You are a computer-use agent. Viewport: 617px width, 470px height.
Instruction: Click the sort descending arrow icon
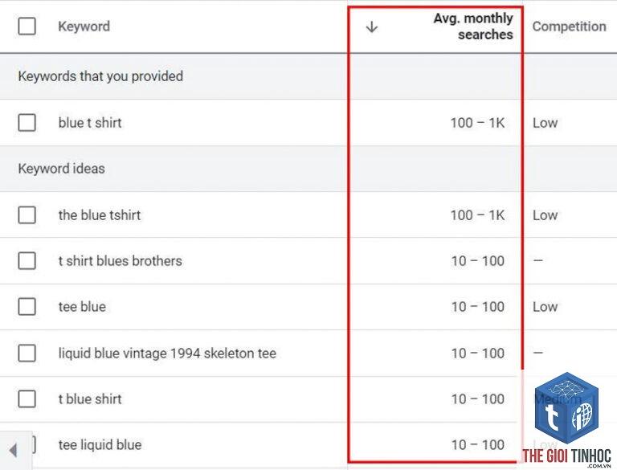click(x=371, y=27)
